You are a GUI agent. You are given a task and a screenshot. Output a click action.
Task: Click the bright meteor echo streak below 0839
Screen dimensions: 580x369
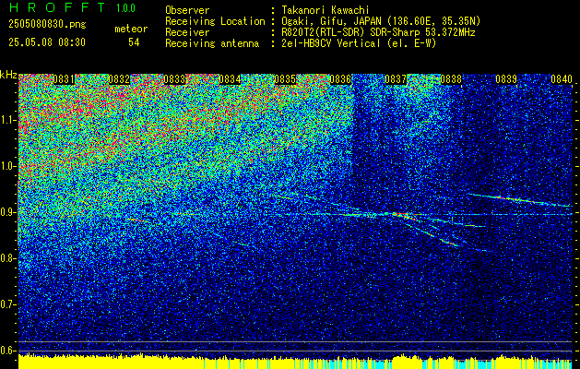519,200
